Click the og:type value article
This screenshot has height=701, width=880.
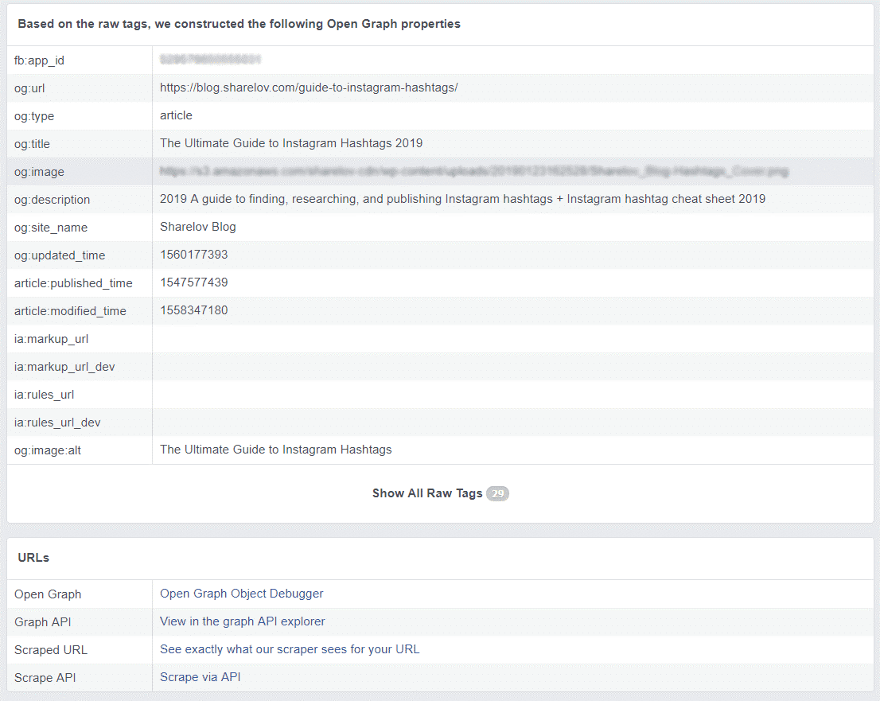(176, 115)
